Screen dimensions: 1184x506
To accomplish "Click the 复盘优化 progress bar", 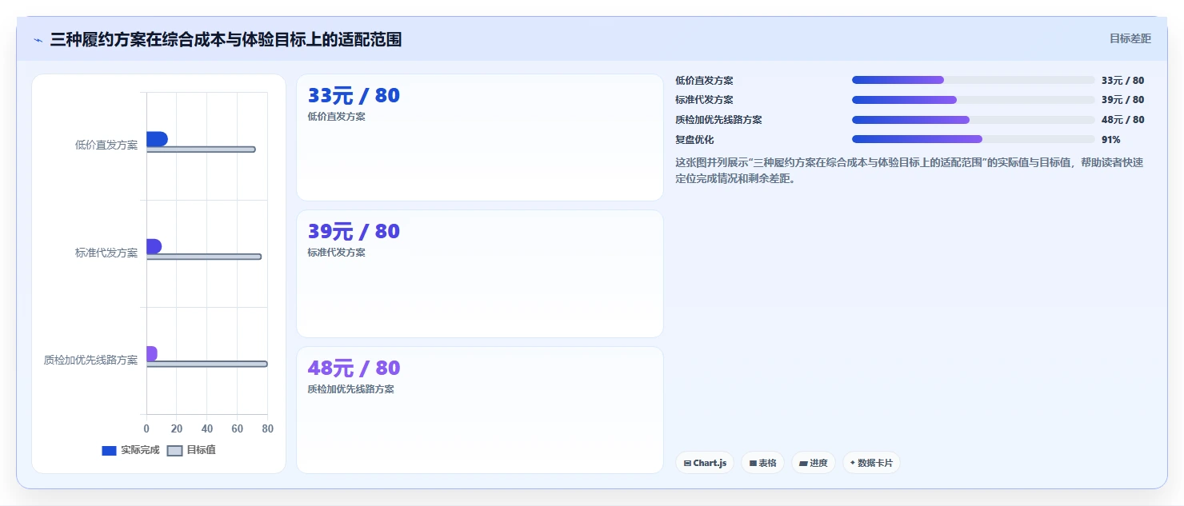I will pyautogui.click(x=973, y=139).
